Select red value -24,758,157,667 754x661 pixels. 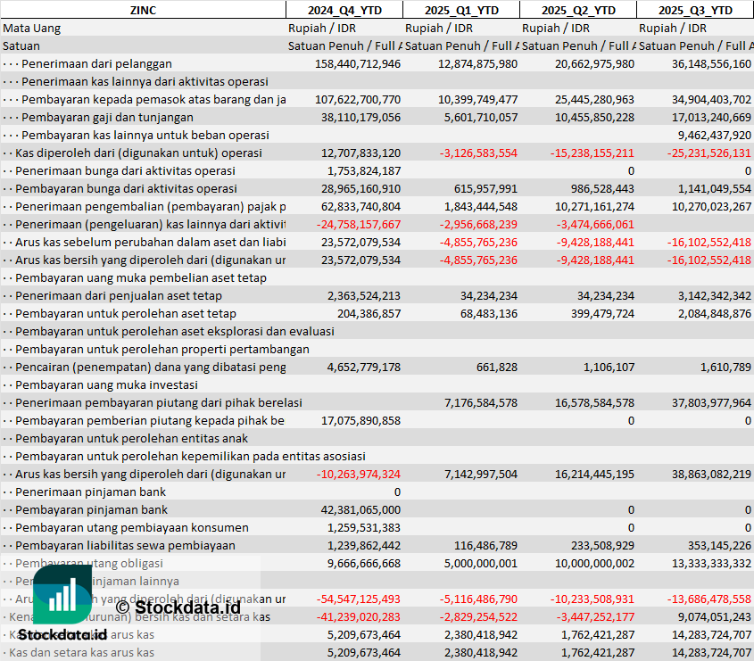click(358, 224)
